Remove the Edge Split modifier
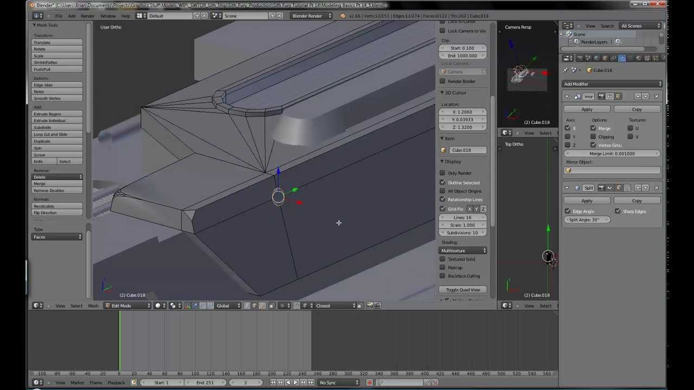 [x=657, y=188]
